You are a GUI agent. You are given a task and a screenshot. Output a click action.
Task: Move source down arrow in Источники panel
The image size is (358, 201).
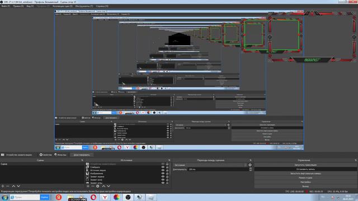click(x=109, y=186)
